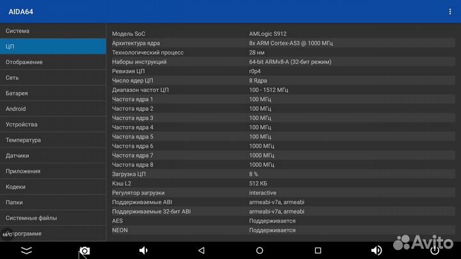461x259 pixels.
Task: Take a screenshot with the camera icon
Action: coord(85,251)
